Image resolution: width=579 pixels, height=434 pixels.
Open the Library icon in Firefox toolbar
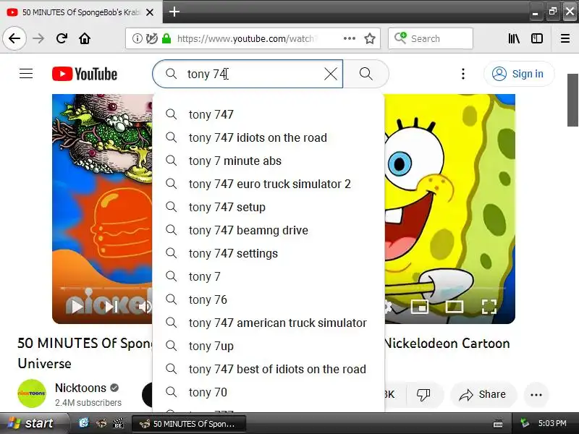(x=514, y=38)
